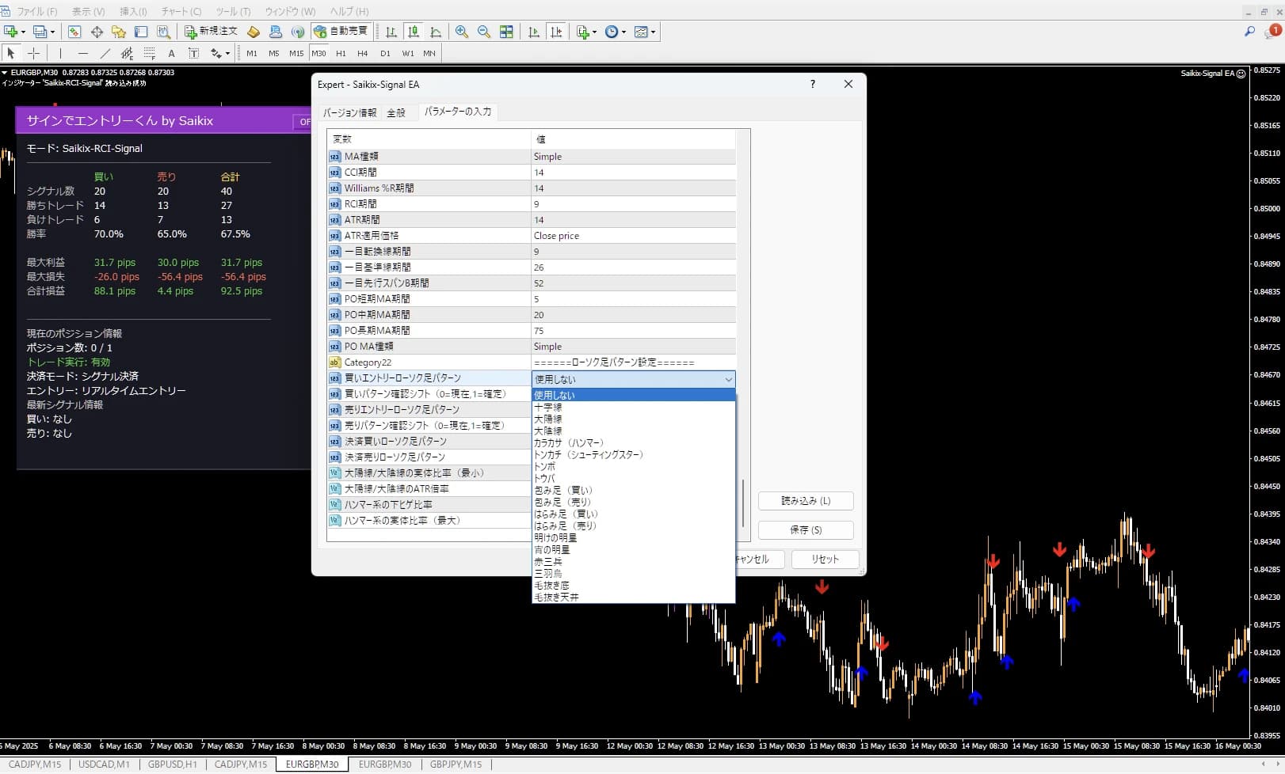Click the リセット button

(825, 559)
